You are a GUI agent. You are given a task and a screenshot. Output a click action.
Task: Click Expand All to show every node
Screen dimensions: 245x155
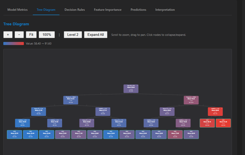(x=95, y=35)
